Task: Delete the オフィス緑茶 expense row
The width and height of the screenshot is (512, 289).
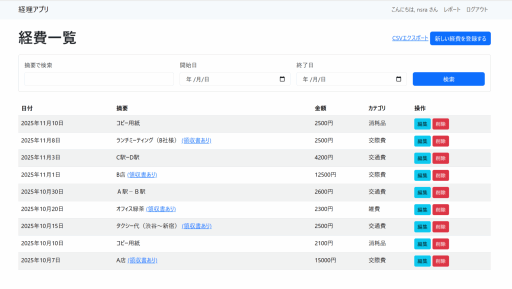Action: click(440, 209)
